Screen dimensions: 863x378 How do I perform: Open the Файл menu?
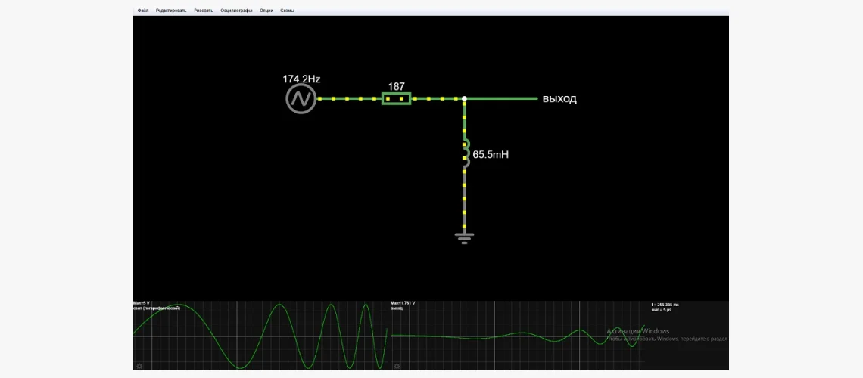(x=143, y=11)
